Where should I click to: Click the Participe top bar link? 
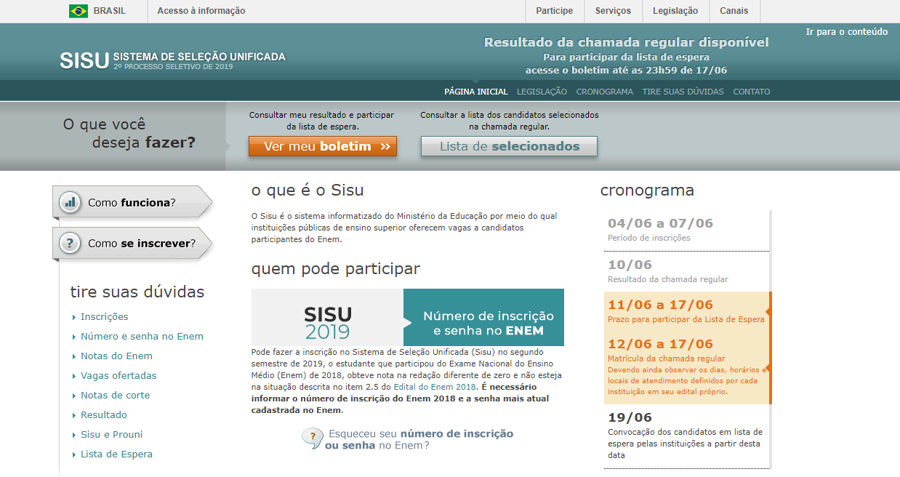coord(554,11)
